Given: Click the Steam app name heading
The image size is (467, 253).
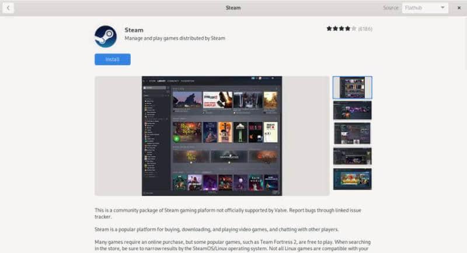Looking at the screenshot, I should point(134,29).
